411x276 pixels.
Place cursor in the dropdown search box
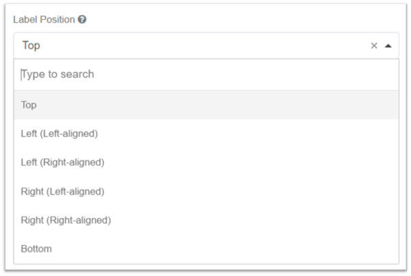(206, 75)
